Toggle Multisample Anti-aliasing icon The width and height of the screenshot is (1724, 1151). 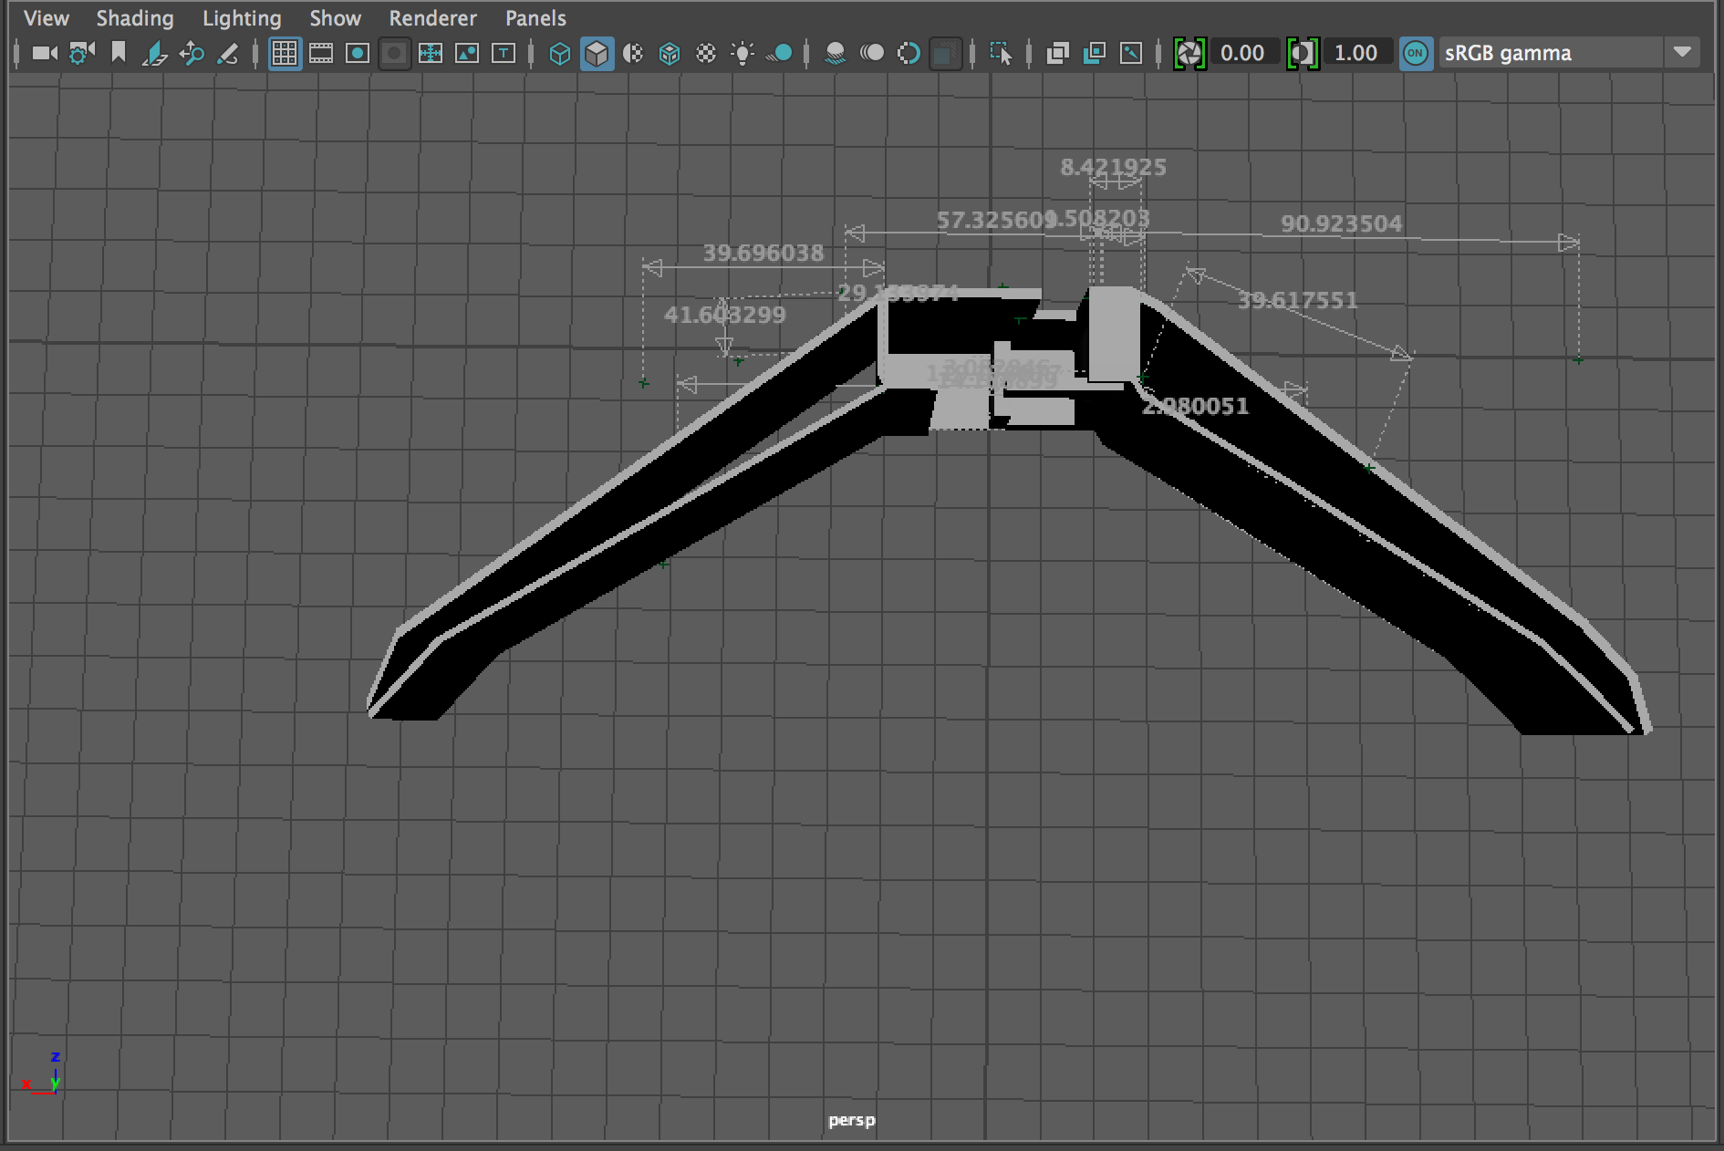[909, 54]
